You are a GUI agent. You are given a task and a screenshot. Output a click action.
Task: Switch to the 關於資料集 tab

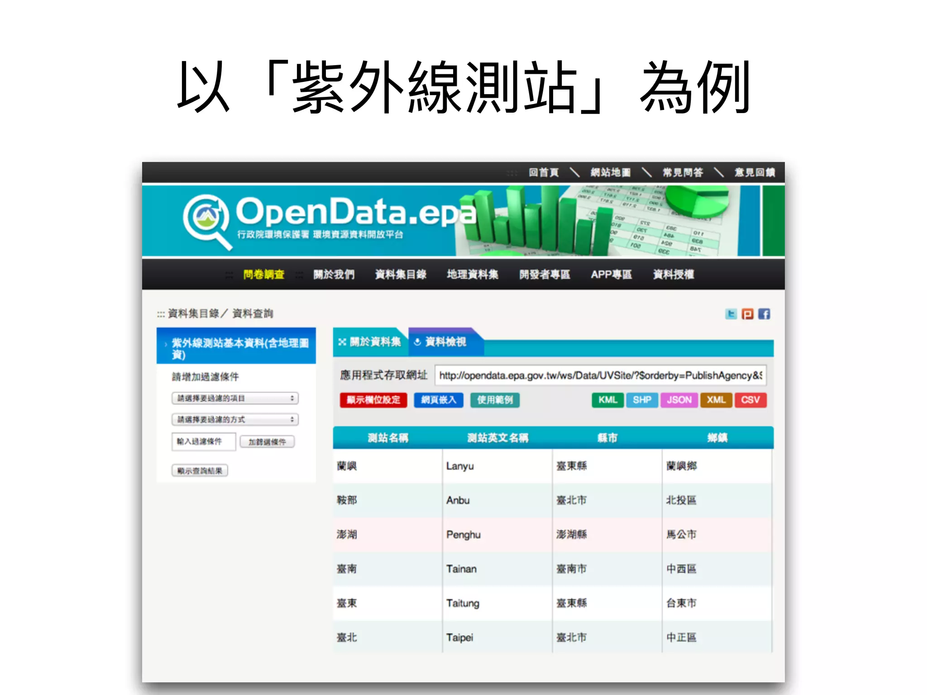370,342
